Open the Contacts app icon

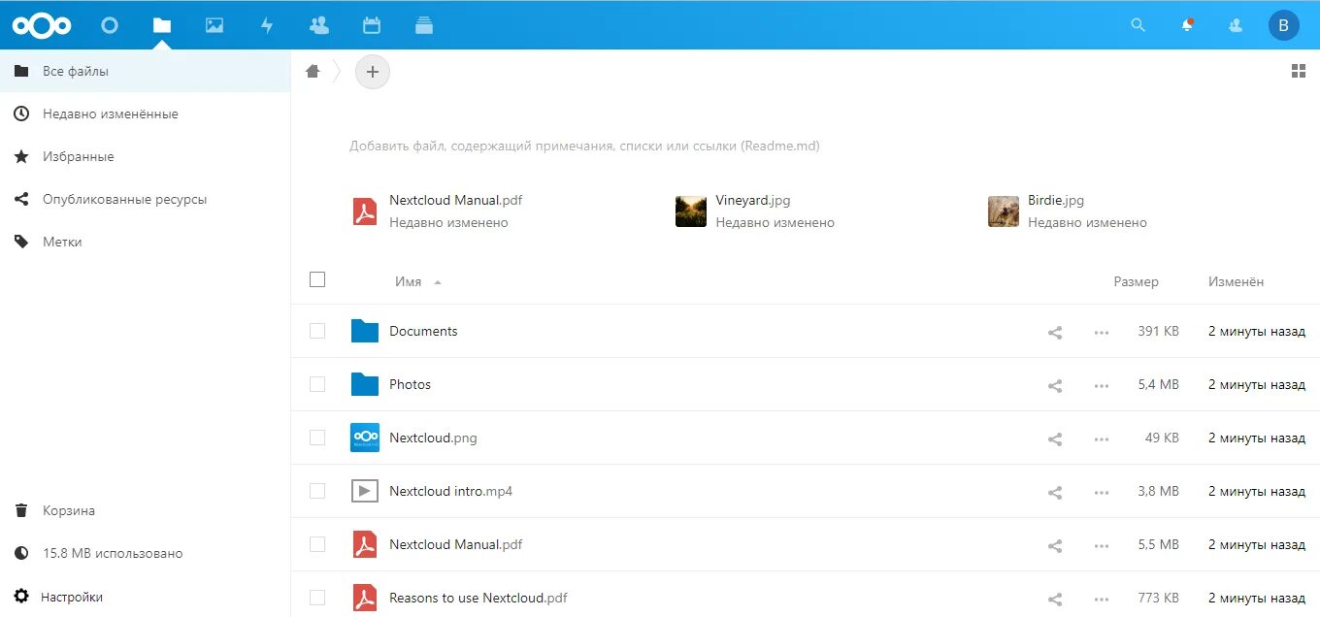[x=318, y=25]
